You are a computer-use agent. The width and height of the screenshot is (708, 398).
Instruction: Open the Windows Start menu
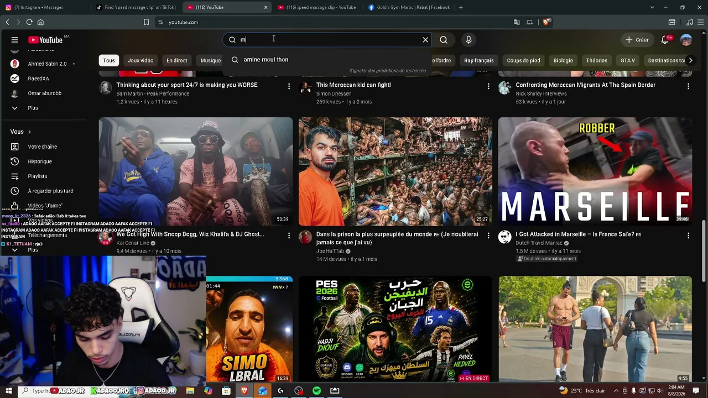click(x=9, y=391)
